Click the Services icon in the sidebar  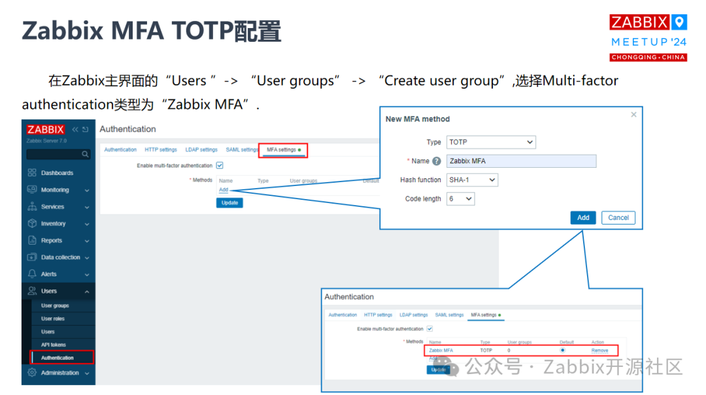pyautogui.click(x=32, y=206)
